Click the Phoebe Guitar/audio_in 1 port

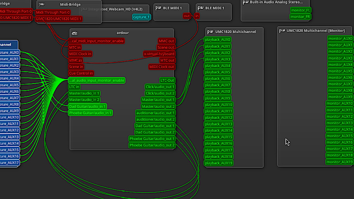91,113
